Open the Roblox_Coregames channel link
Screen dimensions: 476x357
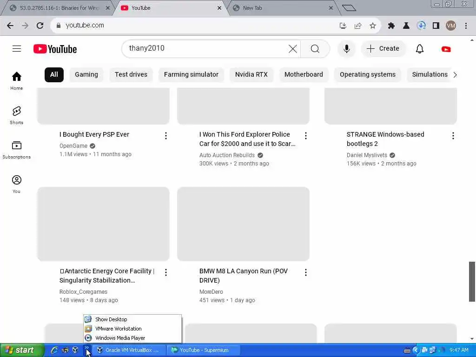84,292
